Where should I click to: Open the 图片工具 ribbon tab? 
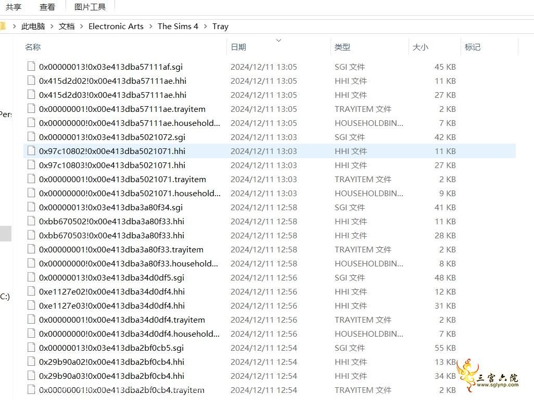click(x=90, y=7)
